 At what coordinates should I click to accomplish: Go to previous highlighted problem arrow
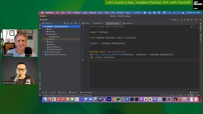pyautogui.click(x=195, y=27)
